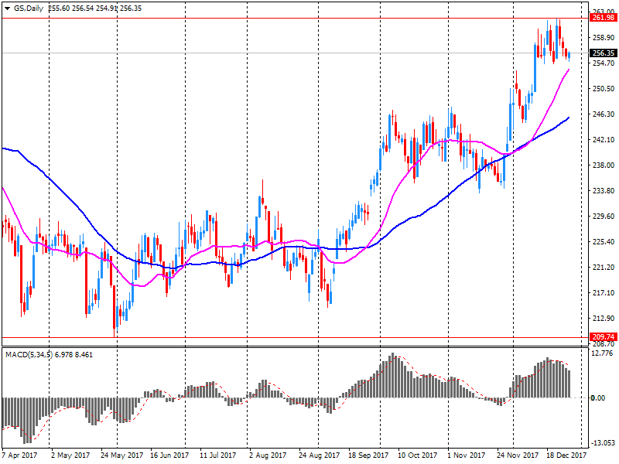
Task: Click the 7 Apr 2017 date label
Action: coord(19,455)
